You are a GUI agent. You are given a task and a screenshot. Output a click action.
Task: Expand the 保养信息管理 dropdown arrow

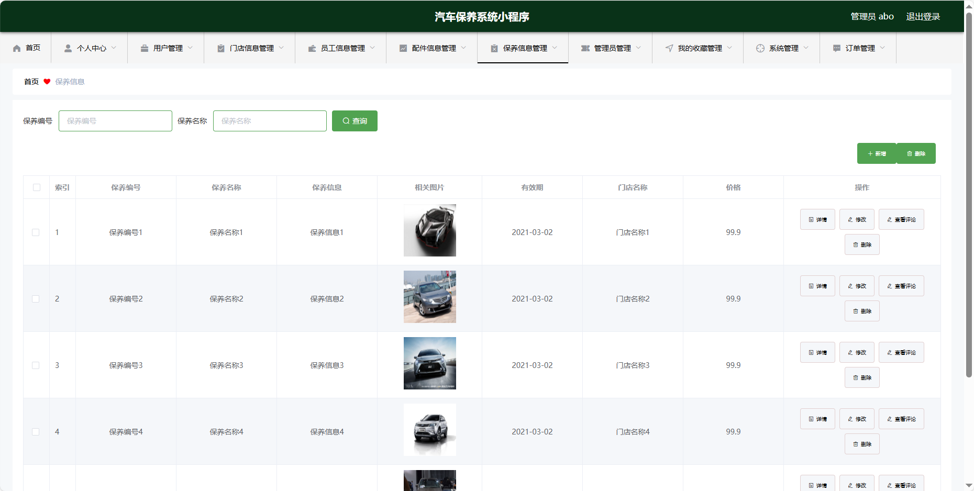pyautogui.click(x=555, y=48)
